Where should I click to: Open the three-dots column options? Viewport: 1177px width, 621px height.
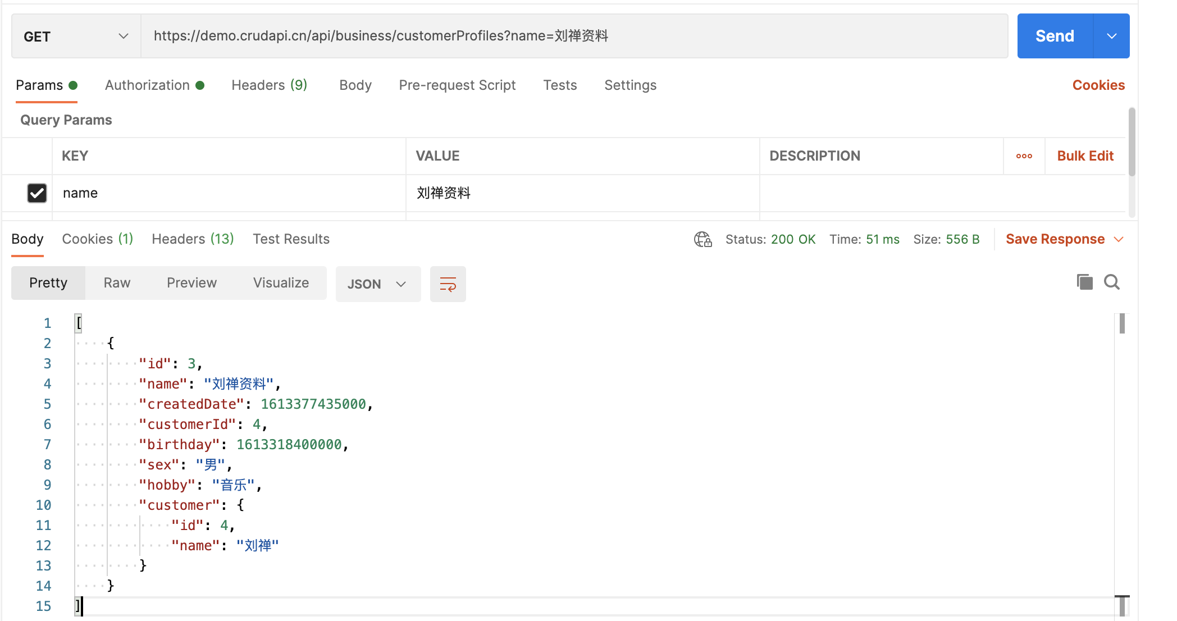point(1024,156)
